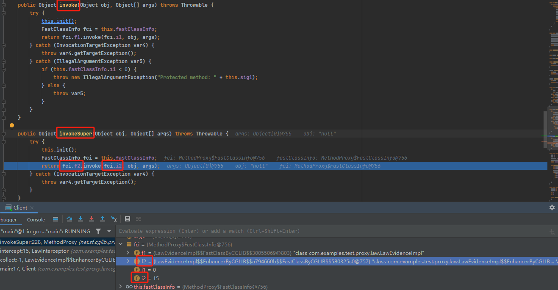Screen dimensions: 558x290
Task: Click the add watch plus icon
Action: (x=552, y=232)
